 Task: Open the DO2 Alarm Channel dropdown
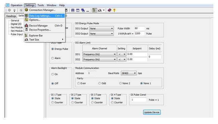point(100,59)
